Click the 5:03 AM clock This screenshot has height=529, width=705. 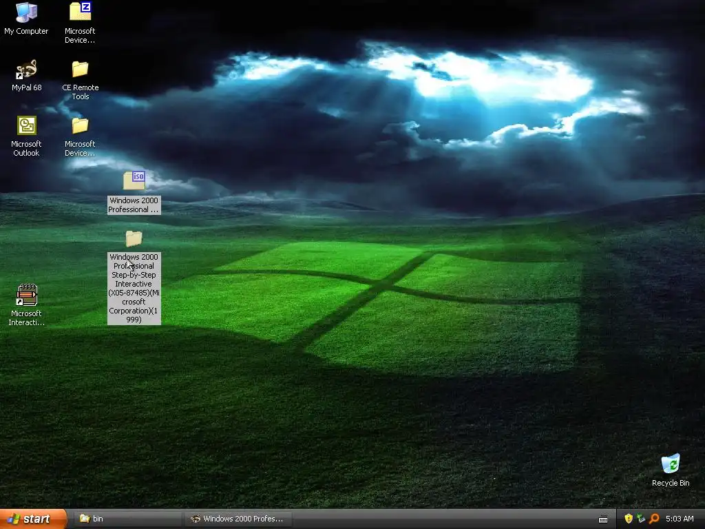680,519
